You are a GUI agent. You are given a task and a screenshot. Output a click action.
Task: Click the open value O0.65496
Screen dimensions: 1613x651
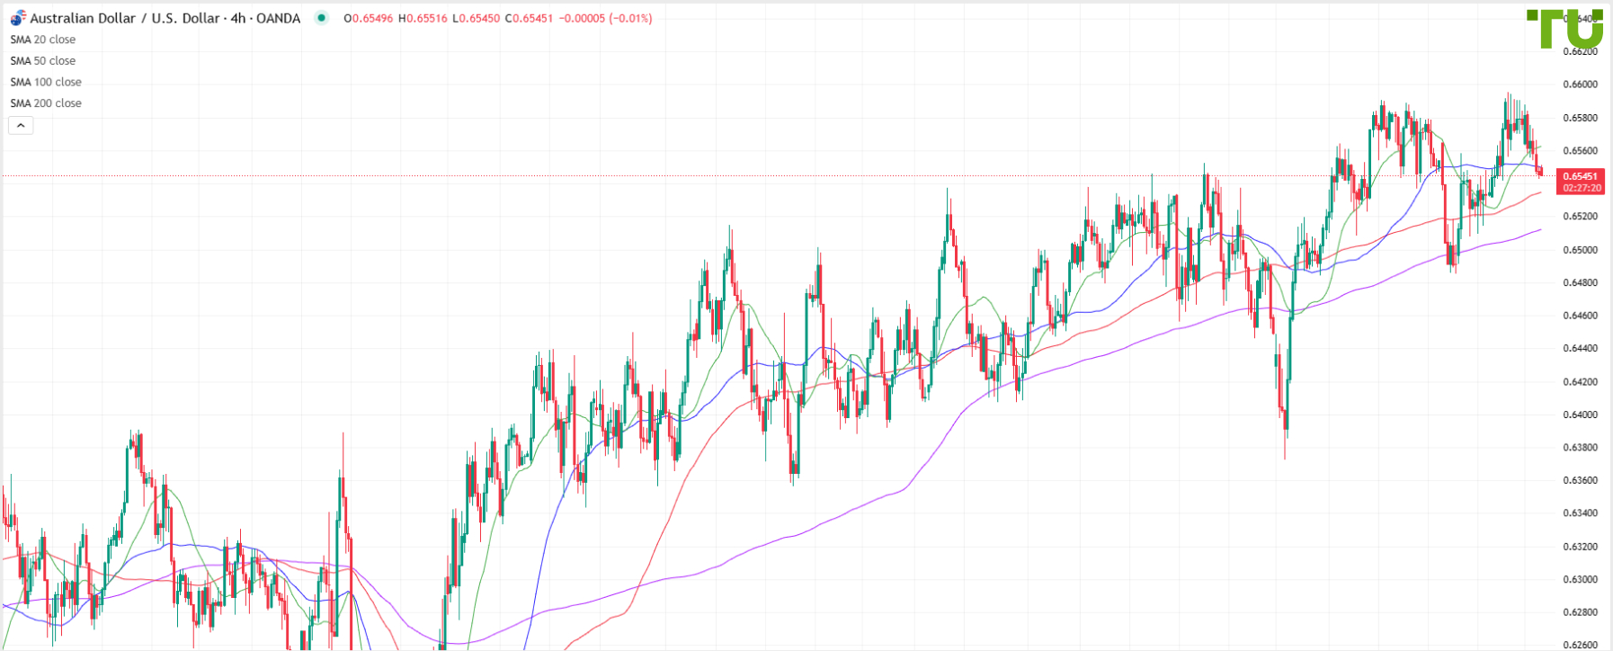[x=369, y=18]
